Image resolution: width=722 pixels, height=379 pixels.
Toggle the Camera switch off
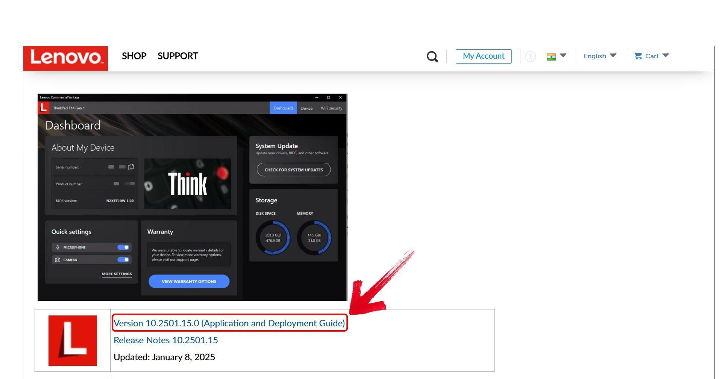coord(123,260)
